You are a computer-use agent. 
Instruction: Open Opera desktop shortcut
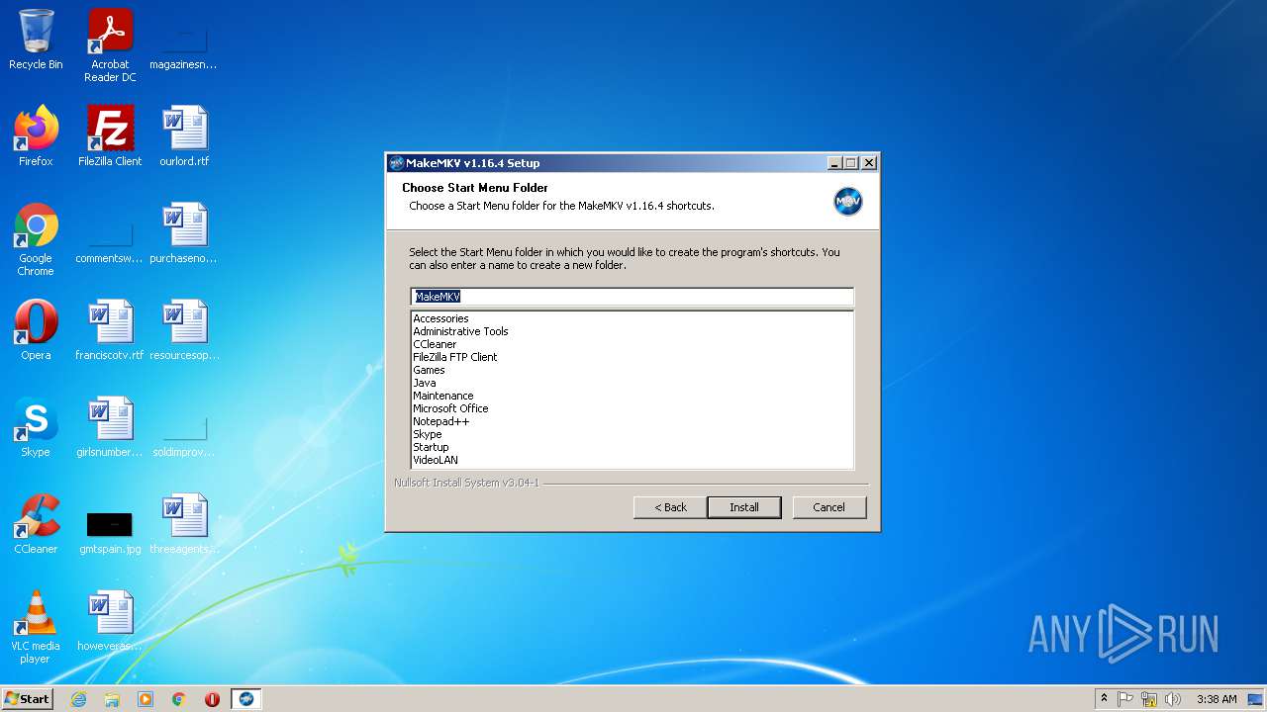[36, 330]
